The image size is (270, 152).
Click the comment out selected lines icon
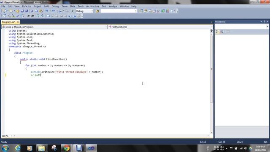[x=38, y=16]
